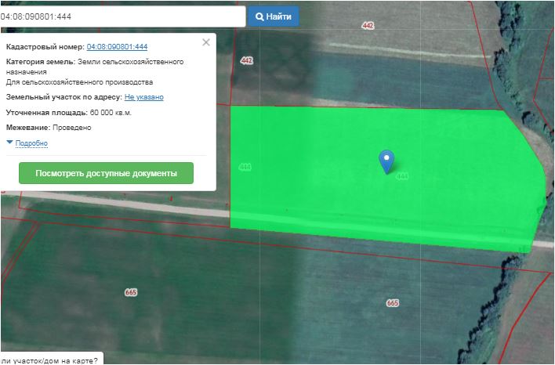Expand the Подробно details section
This screenshot has width=555, height=365.
pyautogui.click(x=31, y=143)
